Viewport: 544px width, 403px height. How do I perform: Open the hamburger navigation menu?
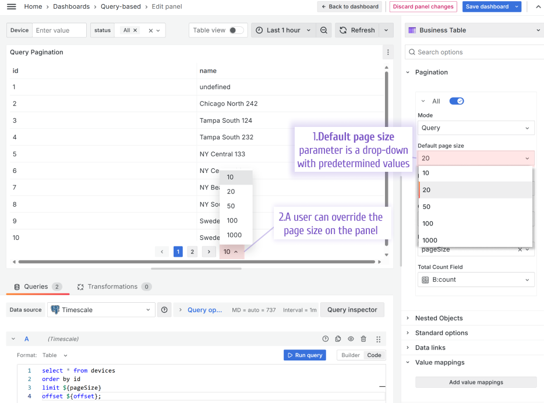coord(11,6)
